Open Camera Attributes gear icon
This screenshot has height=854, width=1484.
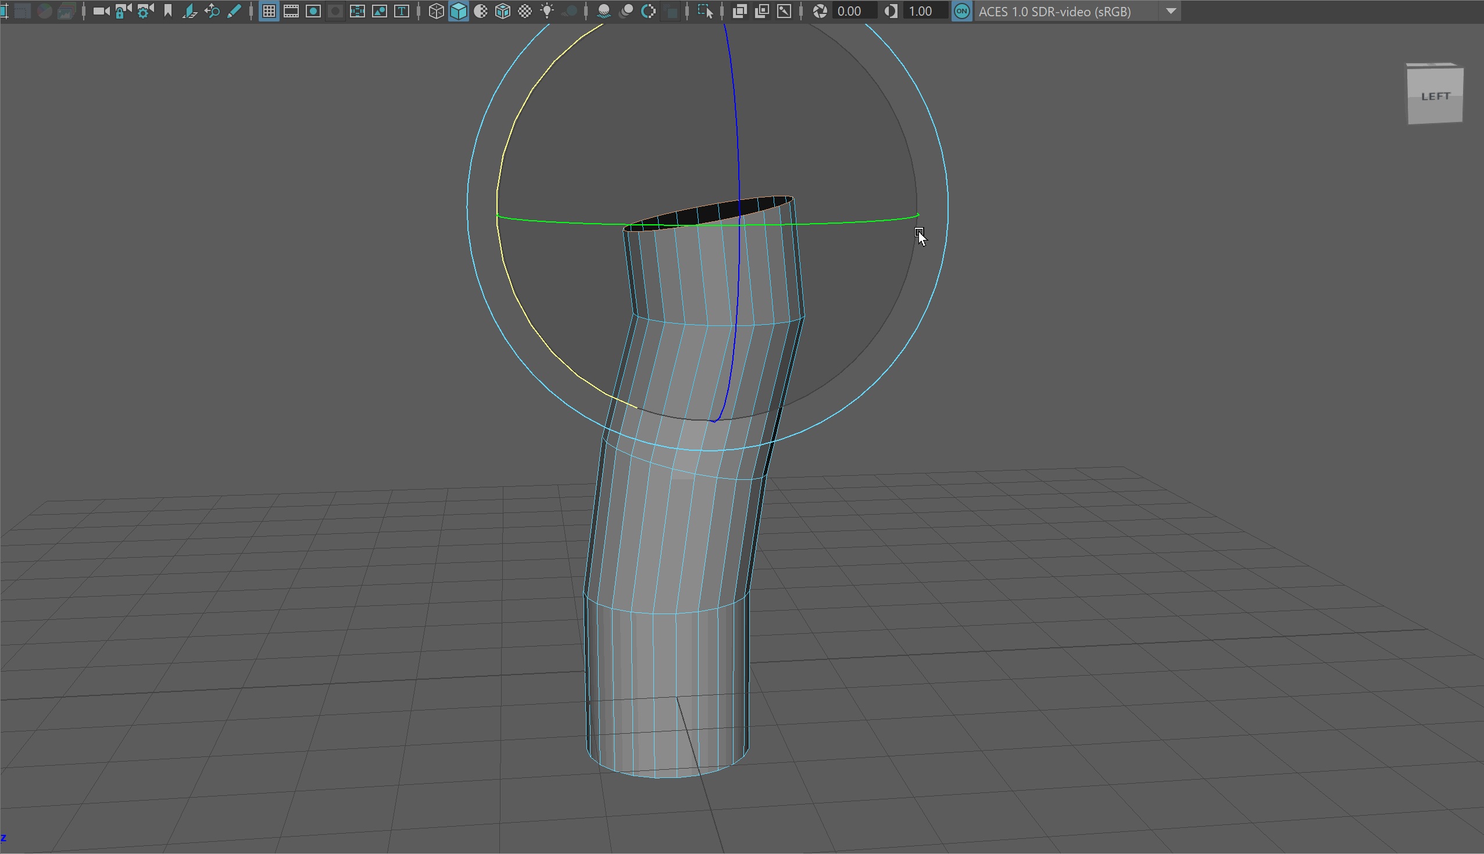pyautogui.click(x=145, y=11)
